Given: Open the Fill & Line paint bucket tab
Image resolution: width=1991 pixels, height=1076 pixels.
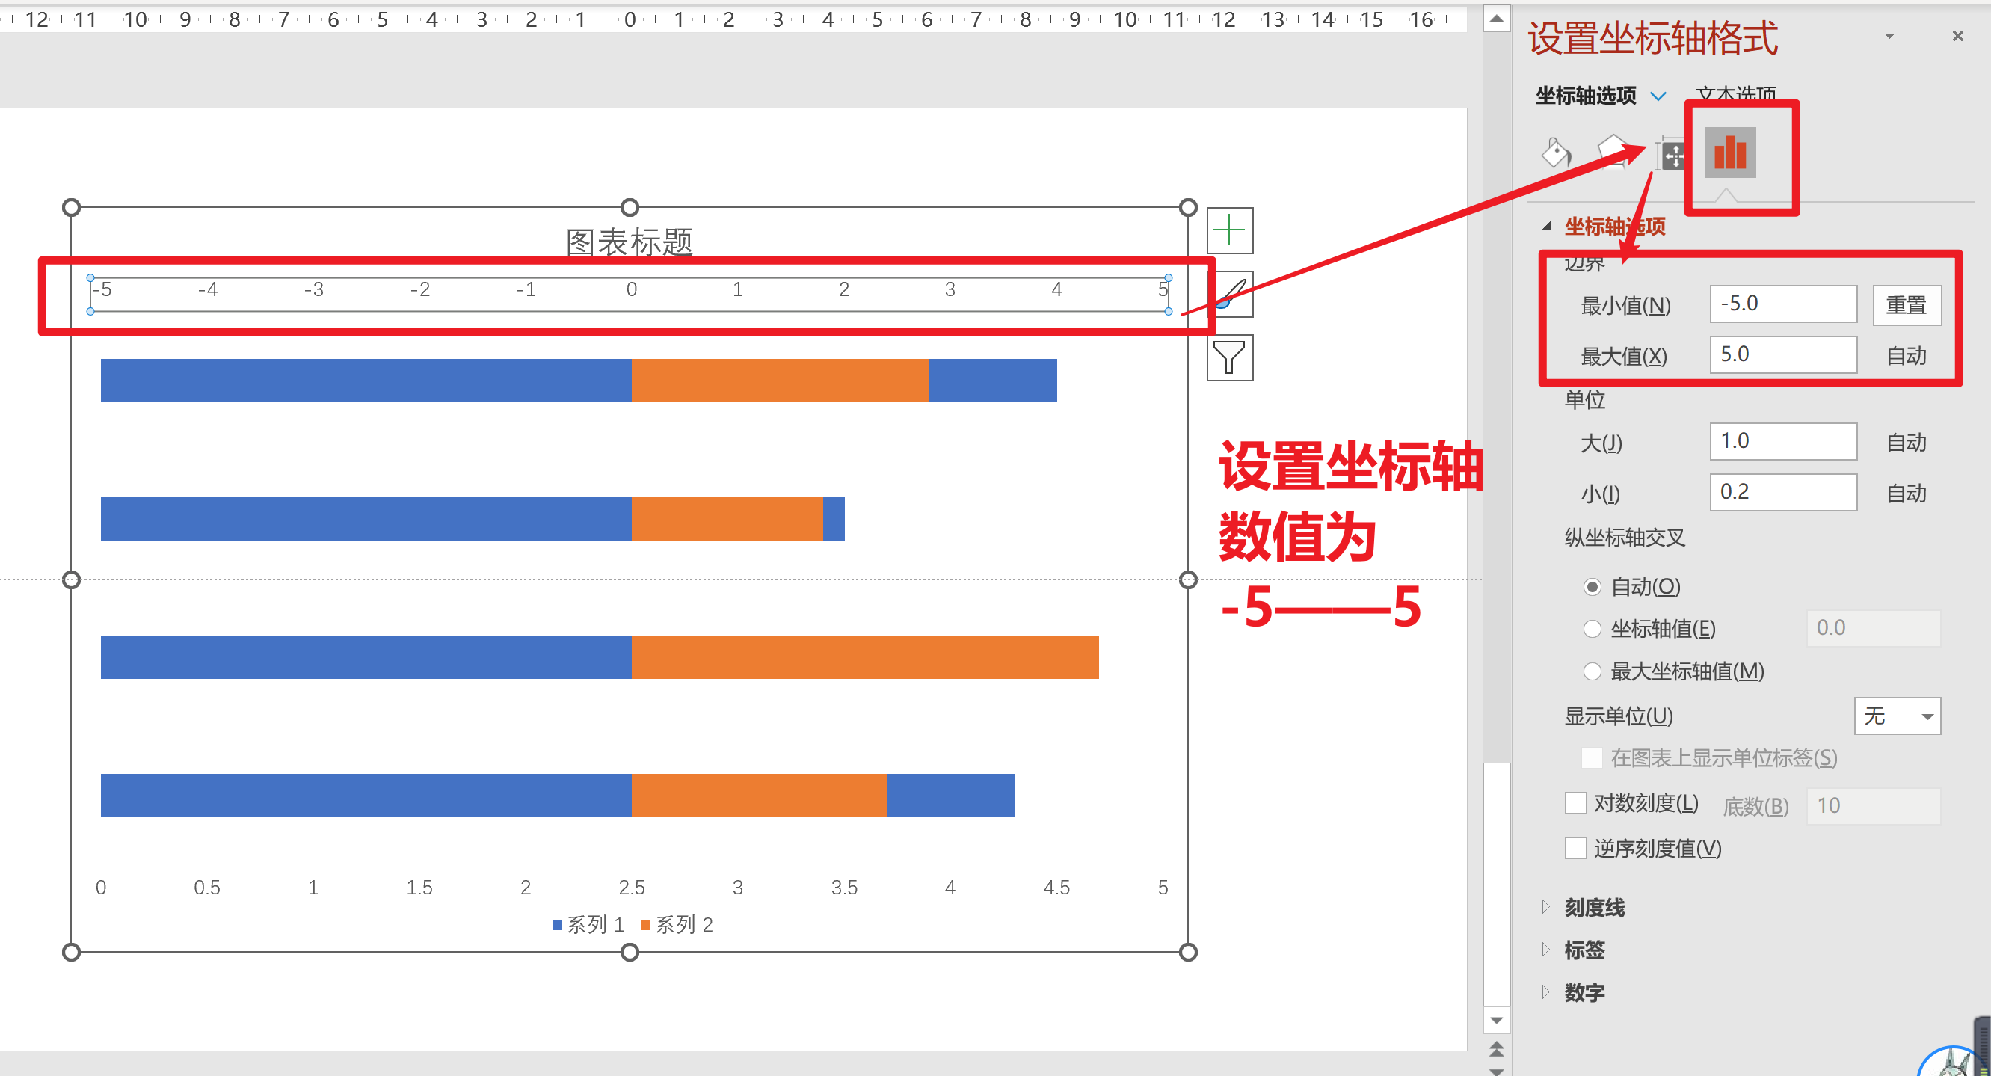Looking at the screenshot, I should click(1555, 153).
